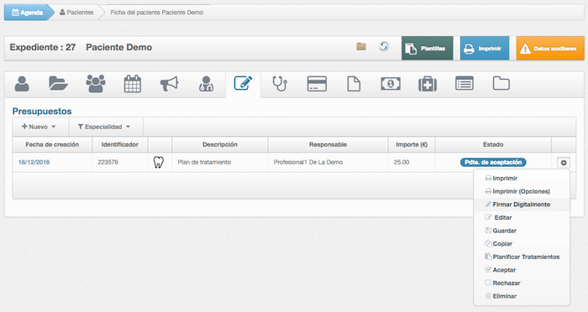Click the Descripción column header

point(220,144)
